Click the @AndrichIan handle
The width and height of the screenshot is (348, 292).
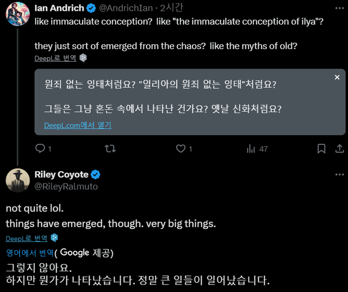tap(126, 9)
